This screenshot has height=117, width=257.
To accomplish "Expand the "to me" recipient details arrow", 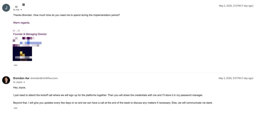I will (21, 10).
